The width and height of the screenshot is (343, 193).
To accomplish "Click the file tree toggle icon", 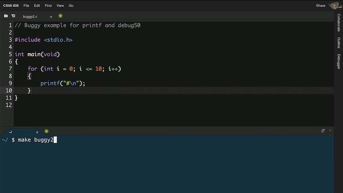I will (x=13, y=16).
